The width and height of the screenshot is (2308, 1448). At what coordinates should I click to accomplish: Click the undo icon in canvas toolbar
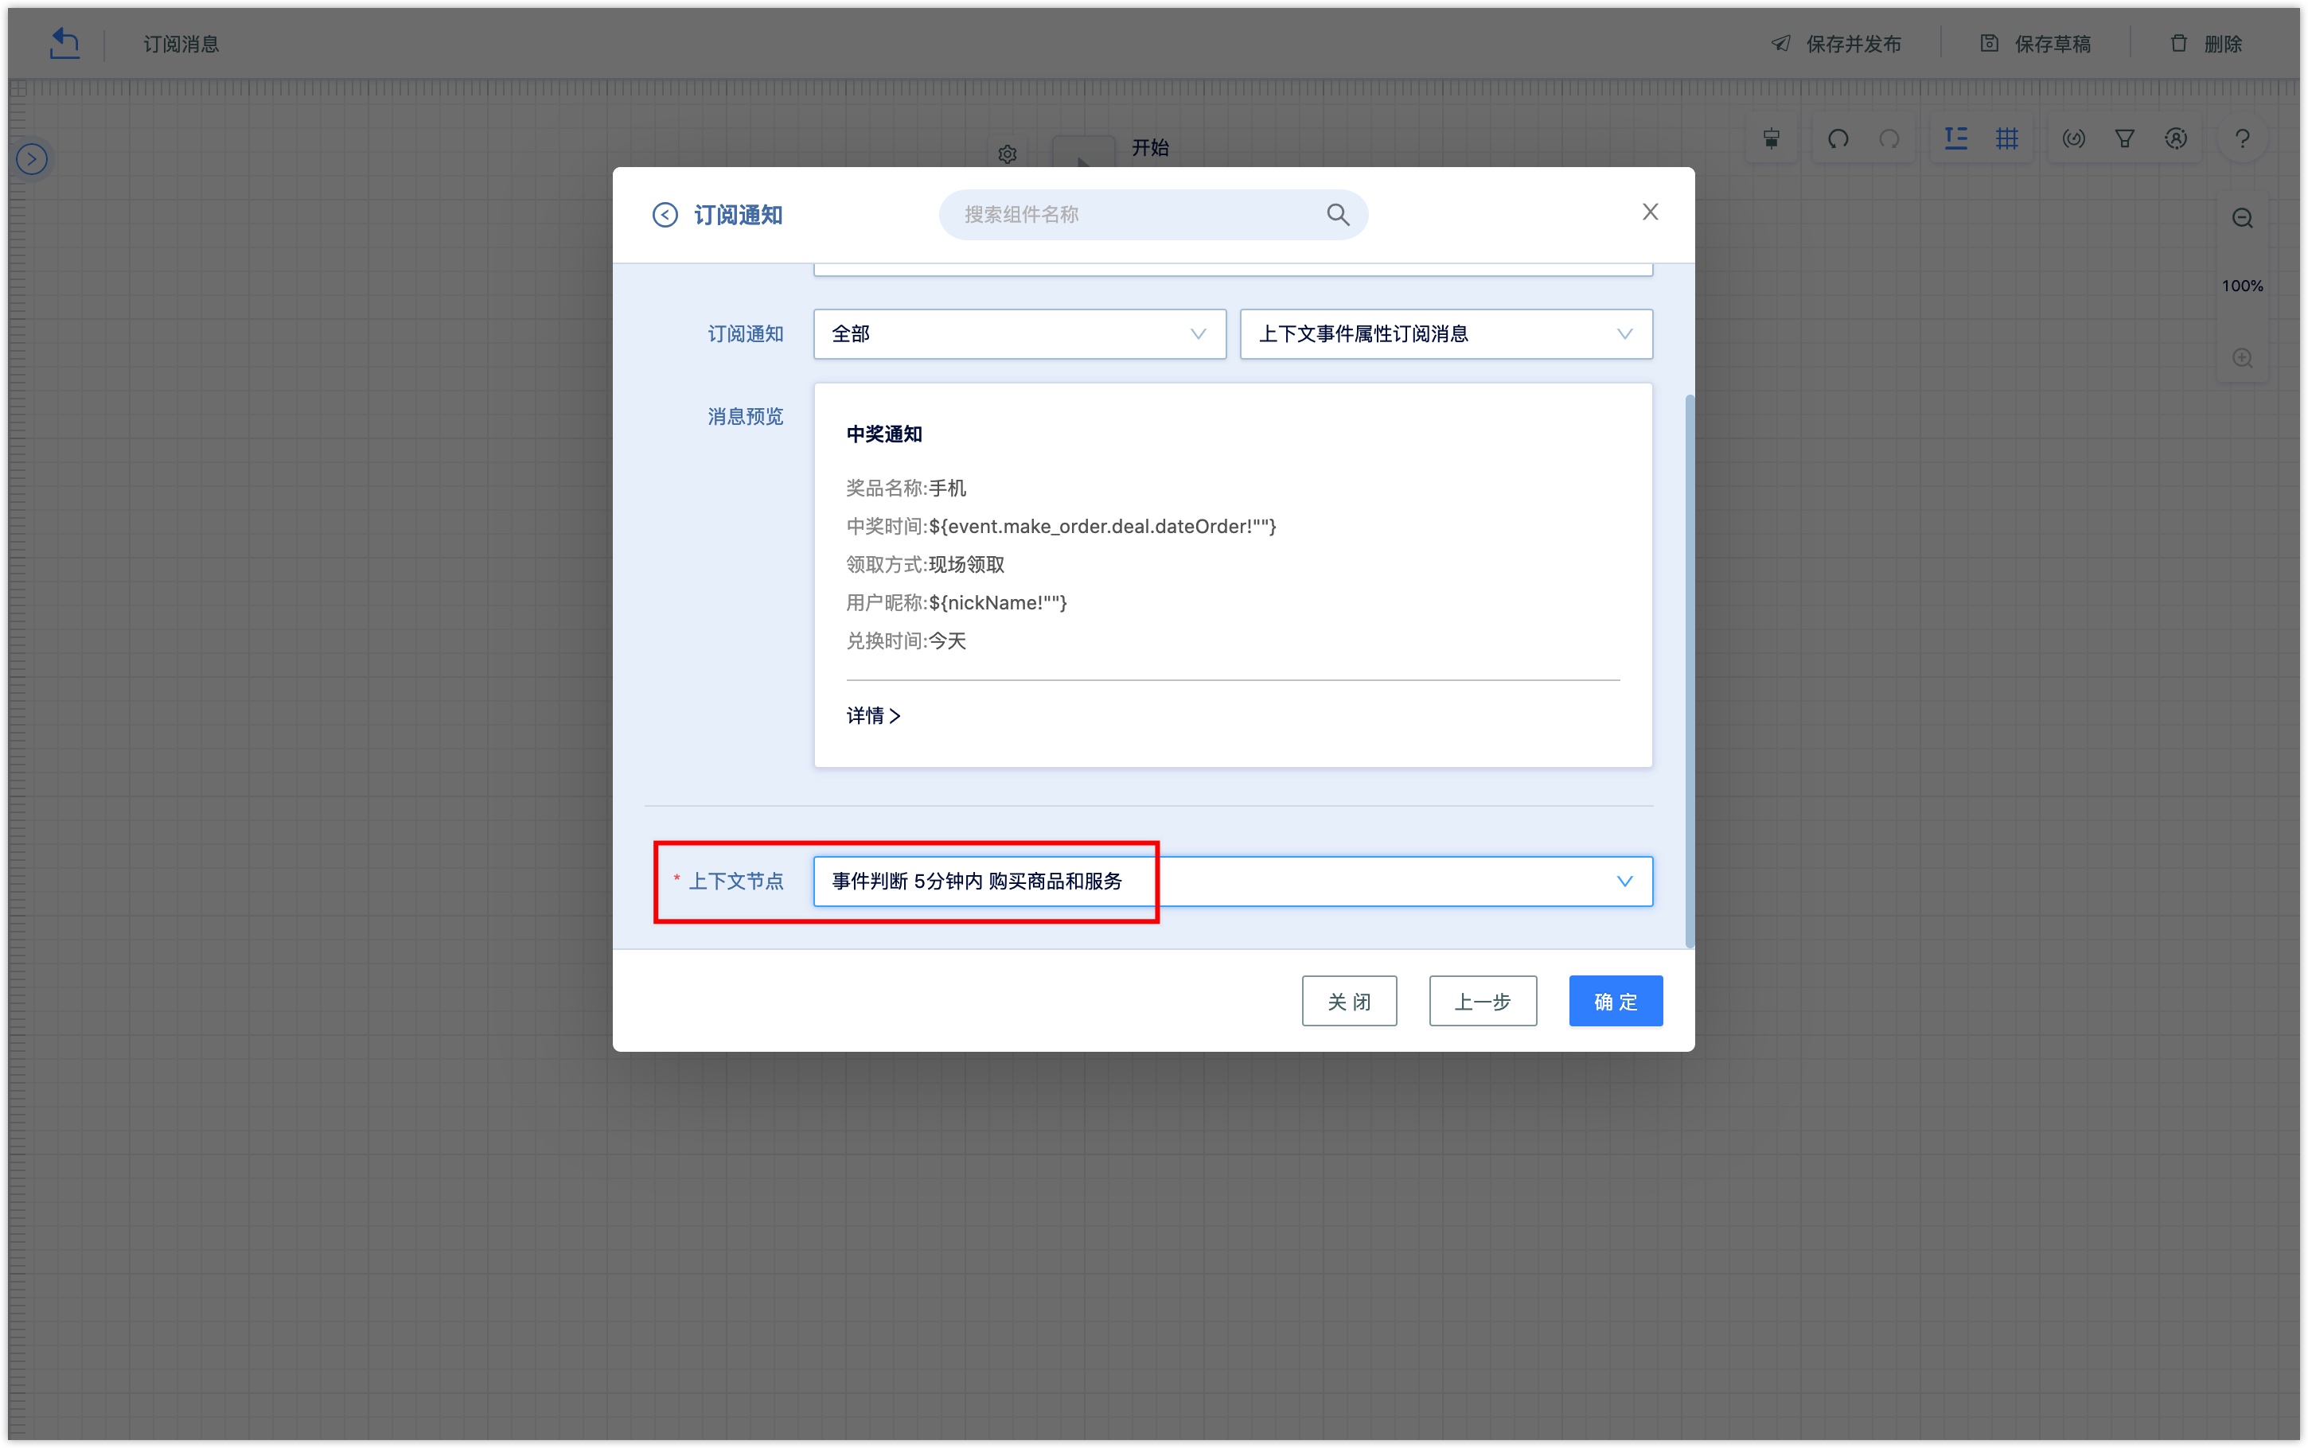click(1838, 139)
